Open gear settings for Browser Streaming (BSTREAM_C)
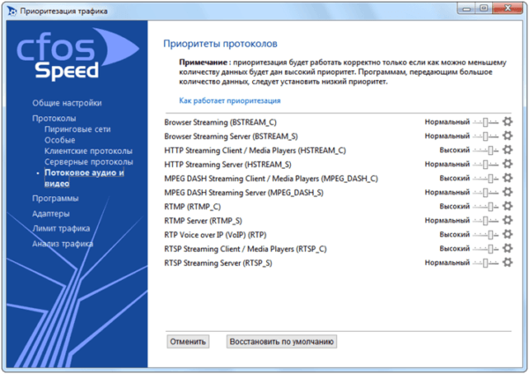Viewport: 529px width, 374px height. 508,121
